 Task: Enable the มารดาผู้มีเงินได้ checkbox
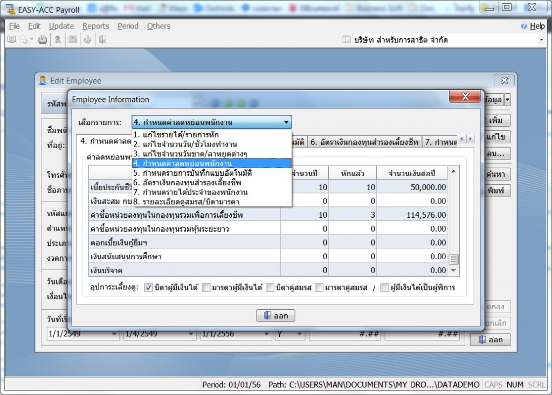[x=206, y=288]
